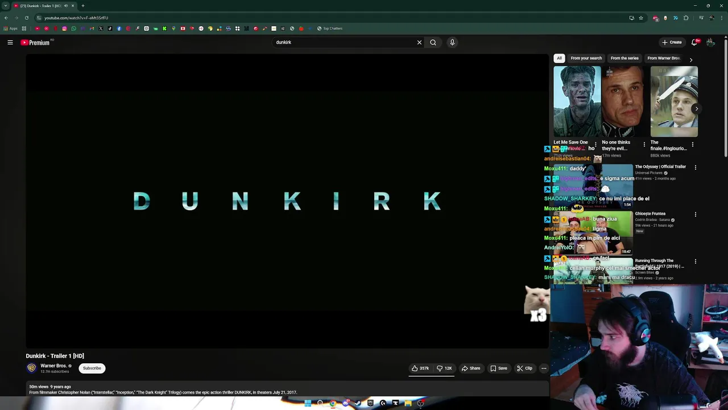This screenshot has height=410, width=728.
Task: Open the media controls icon in toolbar
Action: (701, 18)
